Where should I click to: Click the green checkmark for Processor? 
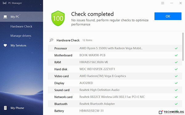(x=176, y=48)
